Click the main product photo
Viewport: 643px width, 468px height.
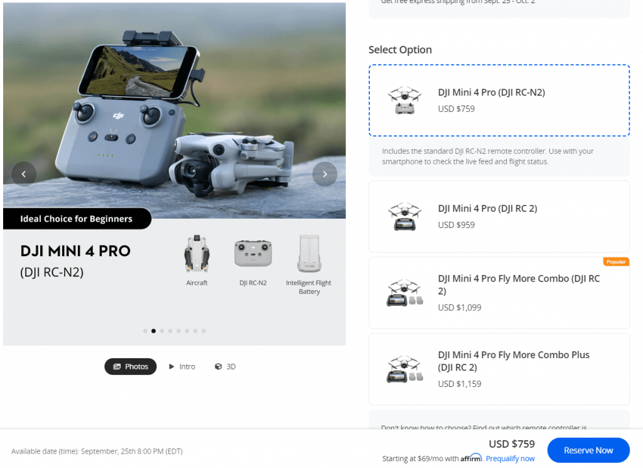coord(175,110)
